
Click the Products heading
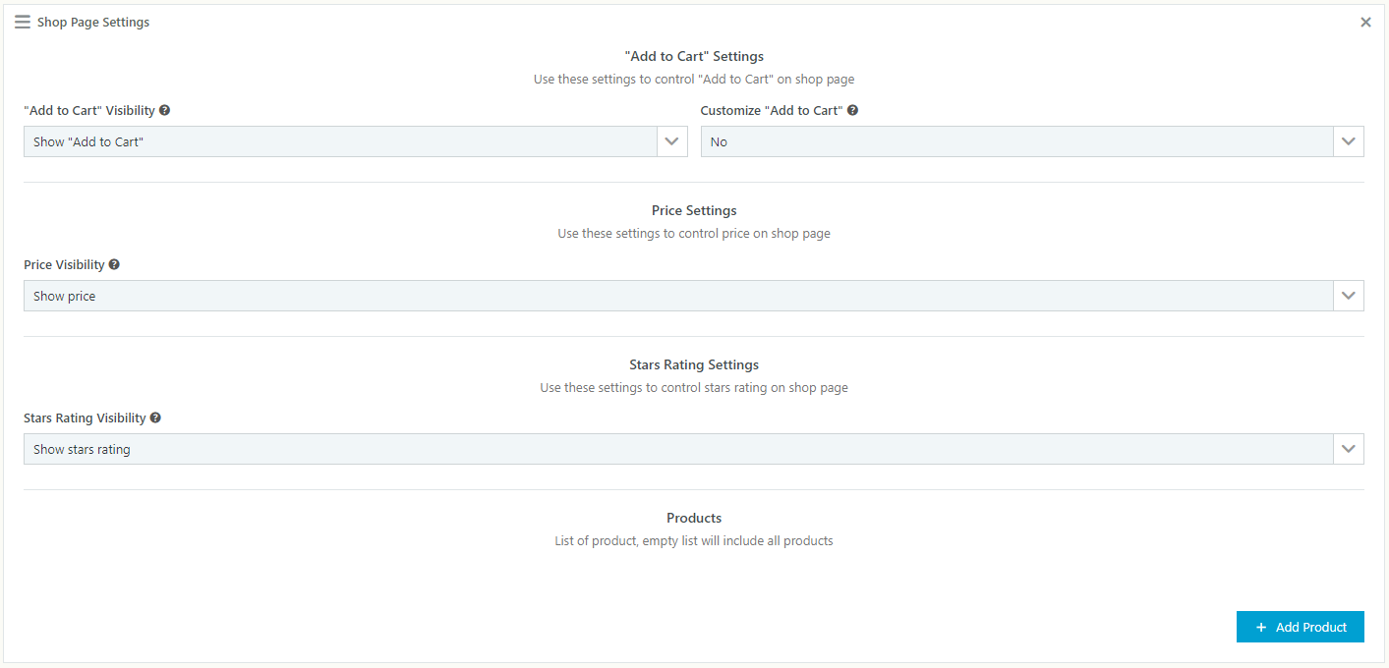(x=694, y=518)
